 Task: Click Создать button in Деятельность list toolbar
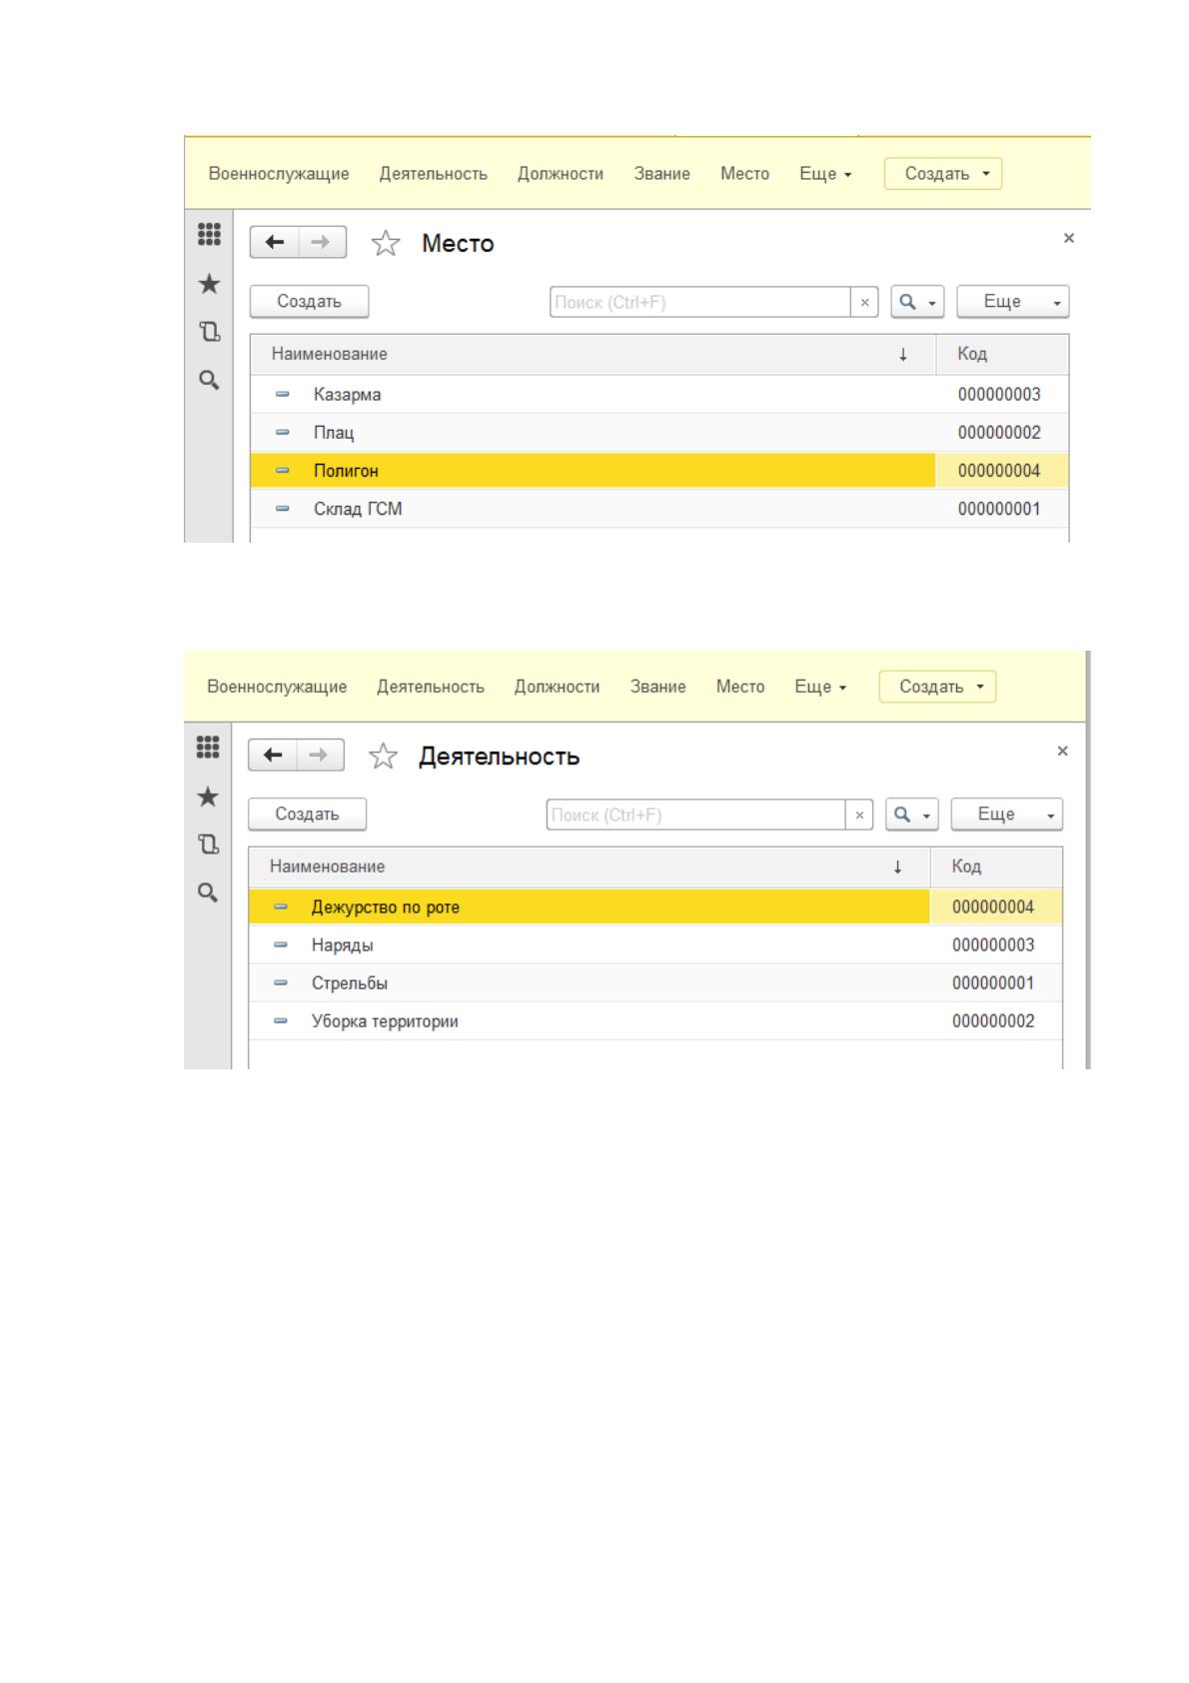click(307, 815)
